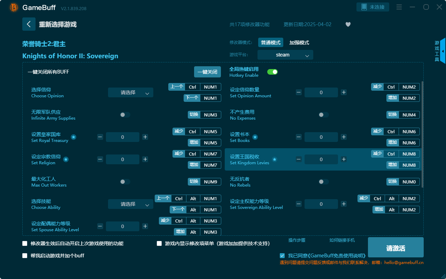The width and height of the screenshot is (446, 279).
Task: Turn on No Expenses toggle
Action: 324,115
